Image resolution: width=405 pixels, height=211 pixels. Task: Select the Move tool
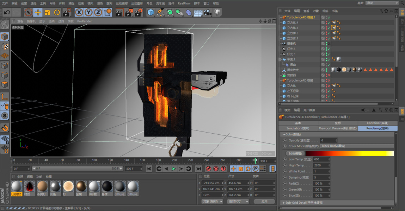pos(38,13)
